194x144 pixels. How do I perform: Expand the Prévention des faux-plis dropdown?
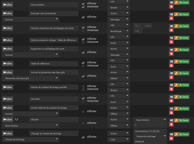[x=30, y=78]
